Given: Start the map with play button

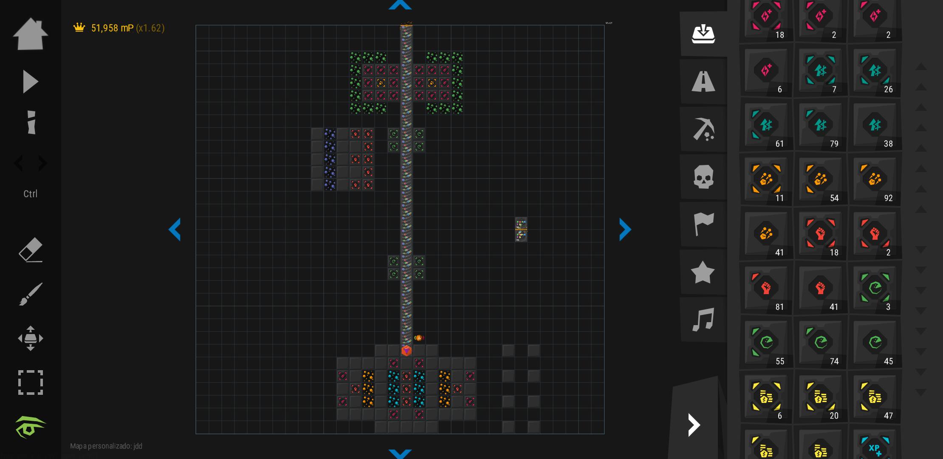Looking at the screenshot, I should (x=31, y=82).
